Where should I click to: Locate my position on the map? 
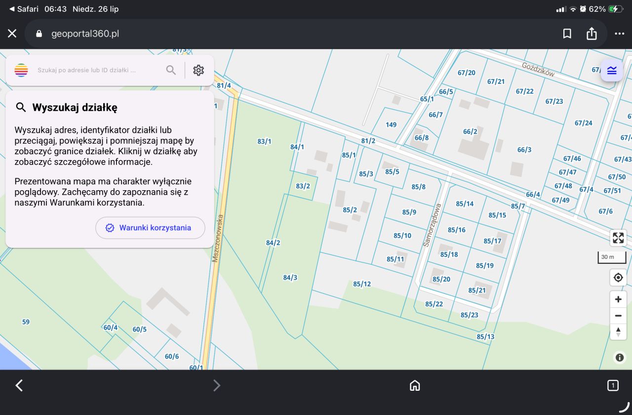click(x=618, y=278)
